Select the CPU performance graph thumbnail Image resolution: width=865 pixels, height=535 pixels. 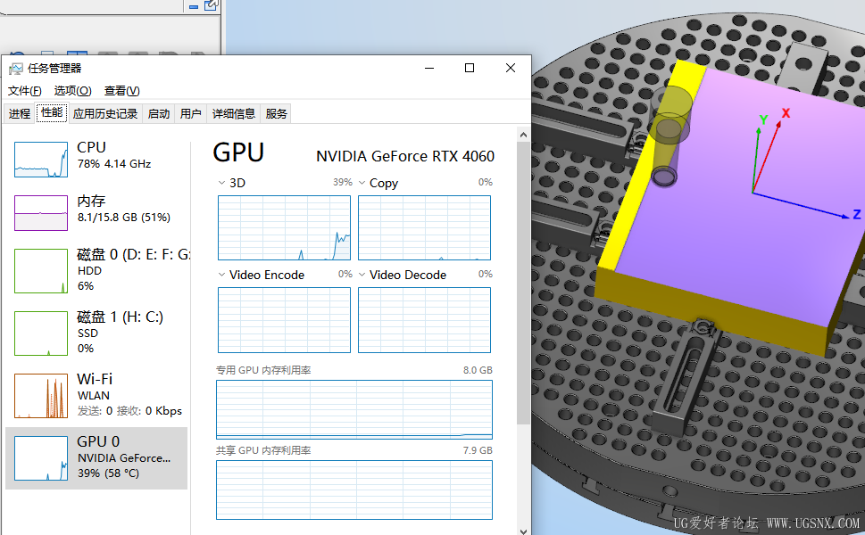pyautogui.click(x=41, y=160)
